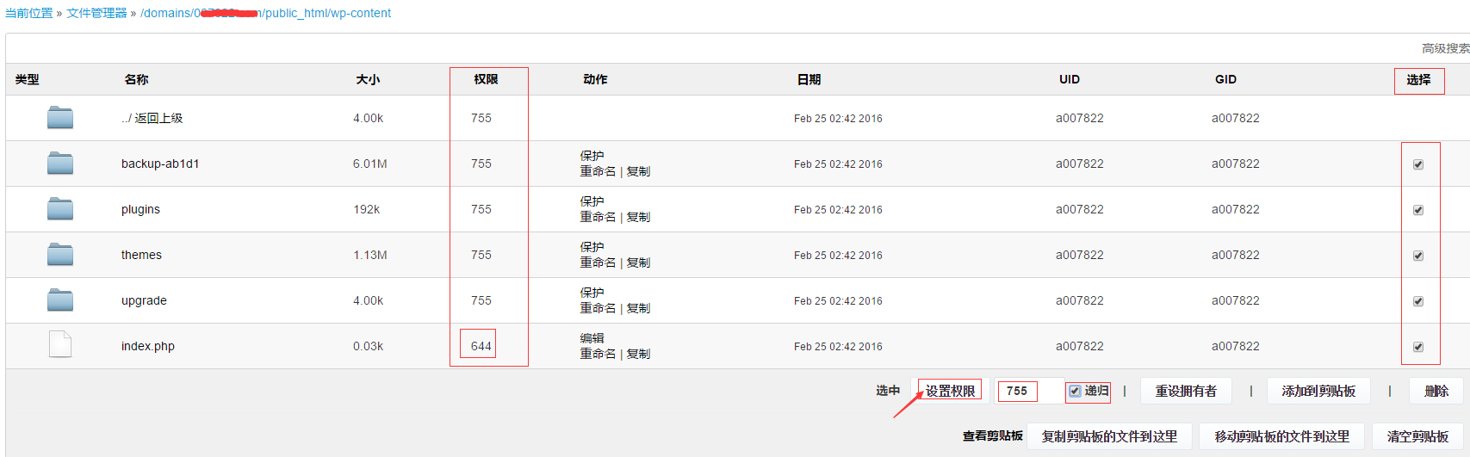The width and height of the screenshot is (1470, 457).
Task: Click 添加到剪贴板 add to clipboard
Action: tap(1318, 392)
